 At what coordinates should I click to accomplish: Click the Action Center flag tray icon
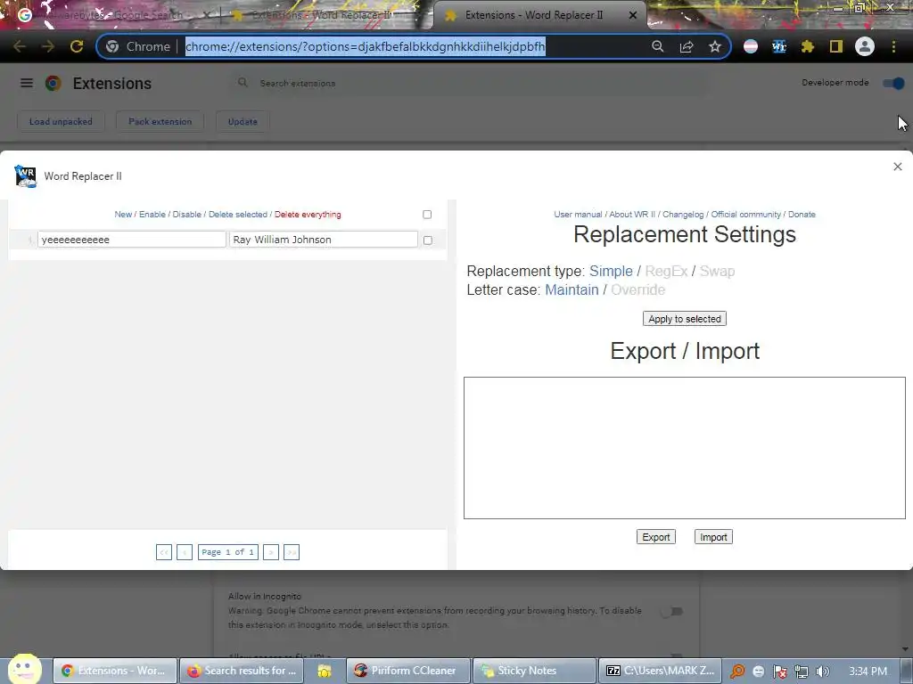(x=779, y=672)
